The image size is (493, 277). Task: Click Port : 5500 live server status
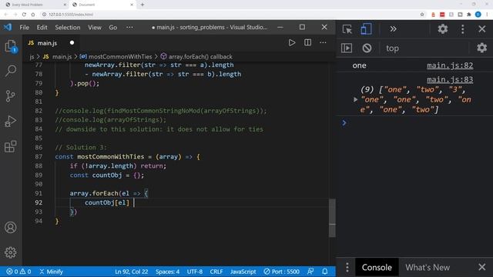(281, 272)
